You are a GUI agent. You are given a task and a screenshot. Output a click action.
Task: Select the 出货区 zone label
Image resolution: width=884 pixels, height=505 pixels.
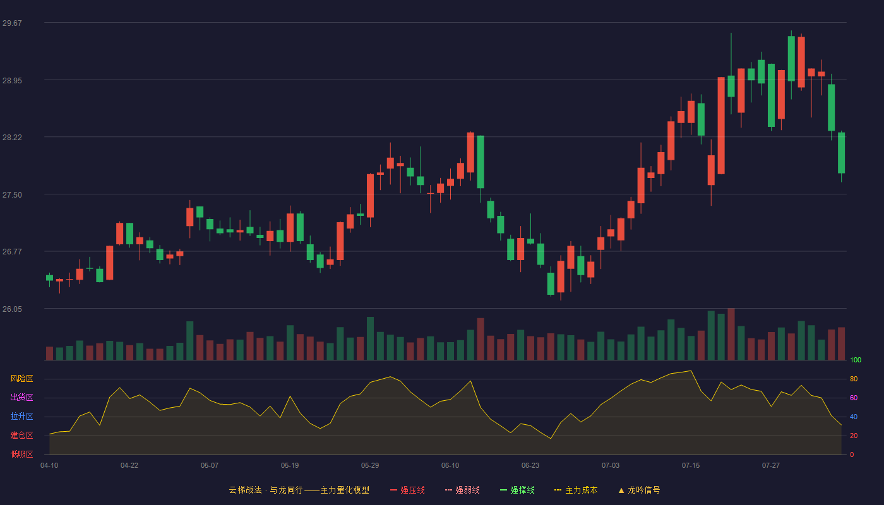coord(21,398)
